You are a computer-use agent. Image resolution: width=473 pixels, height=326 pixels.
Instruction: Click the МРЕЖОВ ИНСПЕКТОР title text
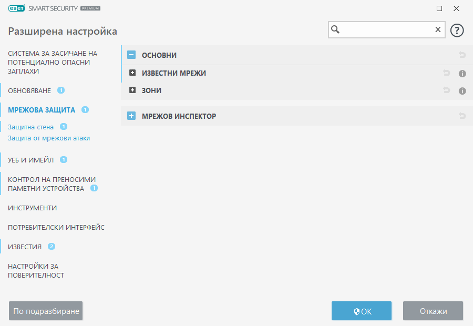click(179, 116)
